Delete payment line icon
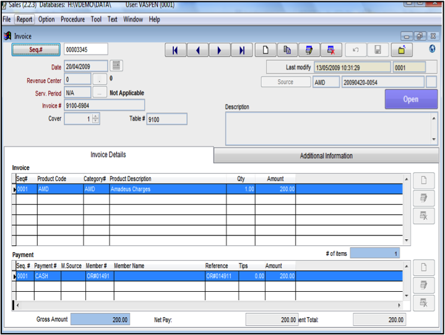Viewport: 445px width, 335px height. click(424, 303)
